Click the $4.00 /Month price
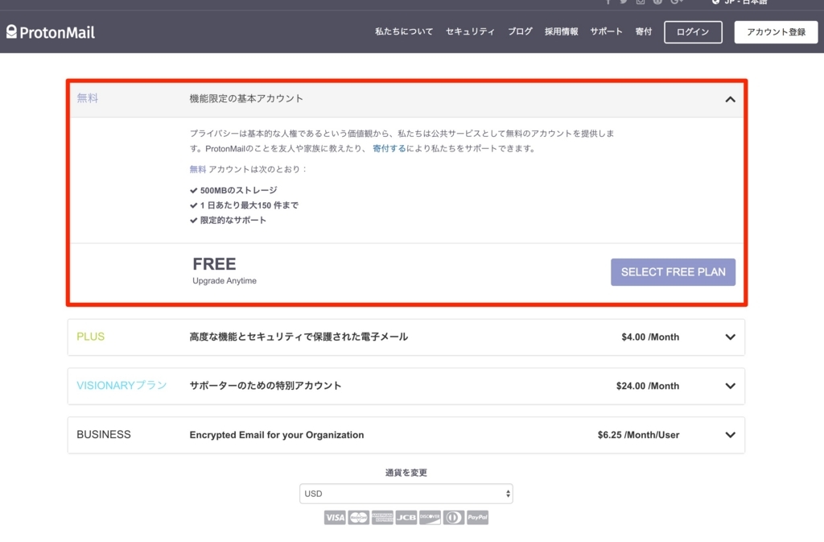This screenshot has width=824, height=542. [650, 337]
